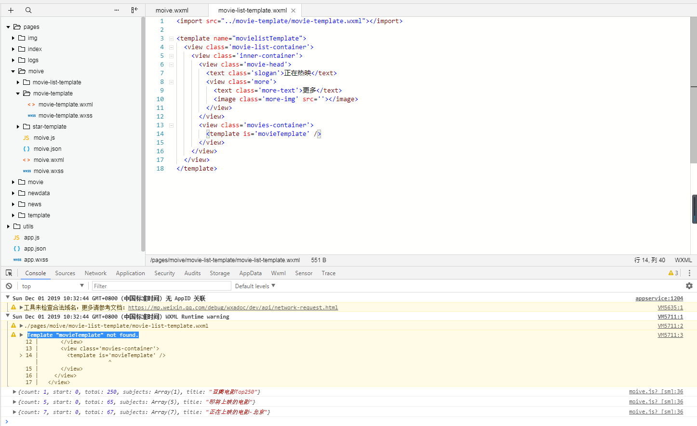Screen dimensions: 697x426
Task: Open console settings gear icon
Action: coord(689,286)
